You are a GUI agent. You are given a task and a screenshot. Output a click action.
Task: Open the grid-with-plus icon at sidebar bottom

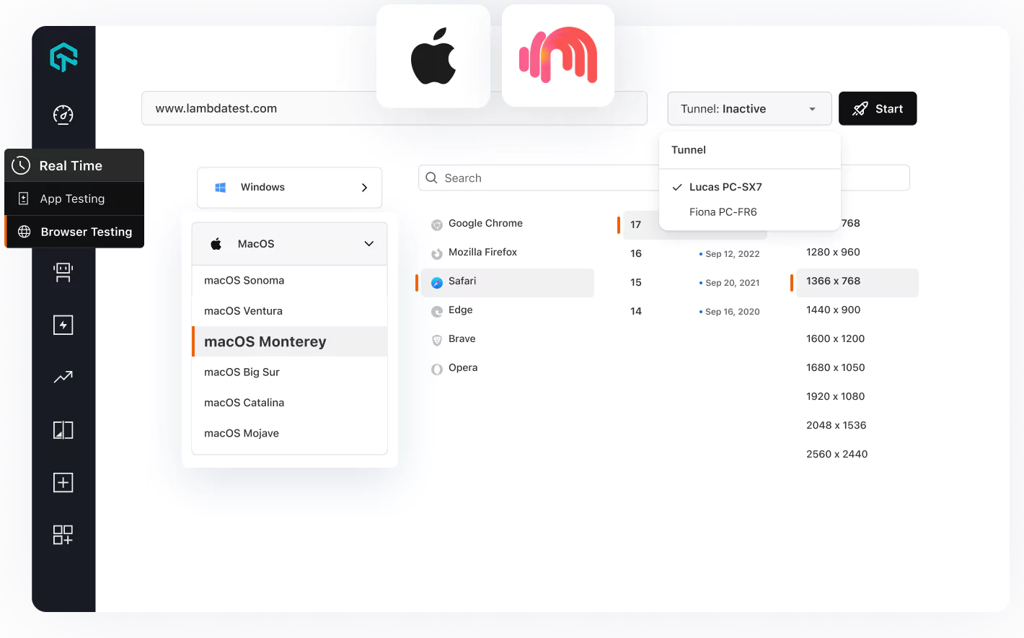(x=63, y=535)
